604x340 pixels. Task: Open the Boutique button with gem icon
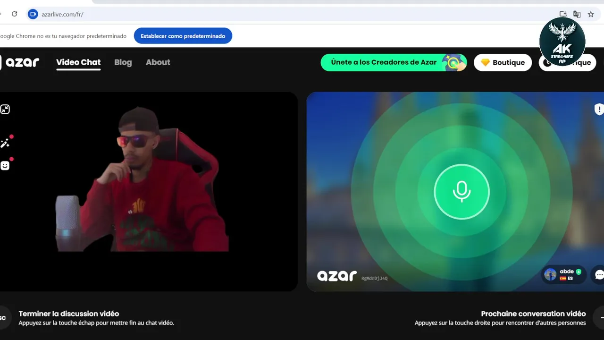tap(503, 62)
